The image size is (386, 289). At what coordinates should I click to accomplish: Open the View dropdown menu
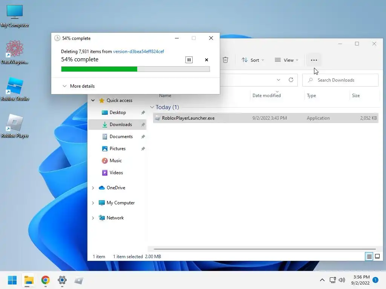point(286,60)
